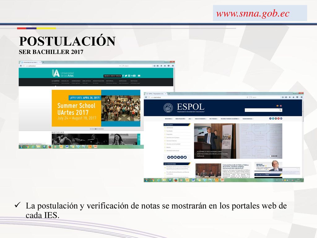Select the ESPOL browser tab
Screen dimensions: 317x238
[156, 94]
